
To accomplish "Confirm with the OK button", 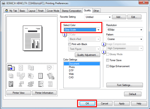I will 87,104.
